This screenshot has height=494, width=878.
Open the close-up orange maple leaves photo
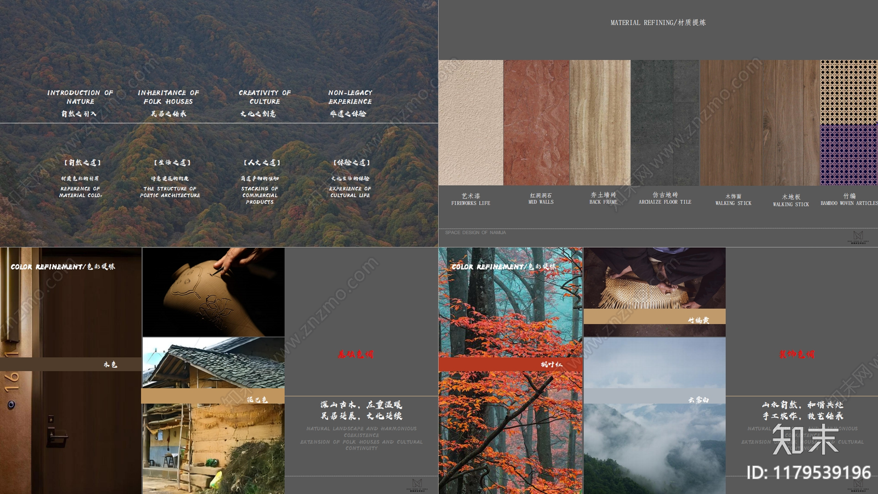tap(510, 433)
